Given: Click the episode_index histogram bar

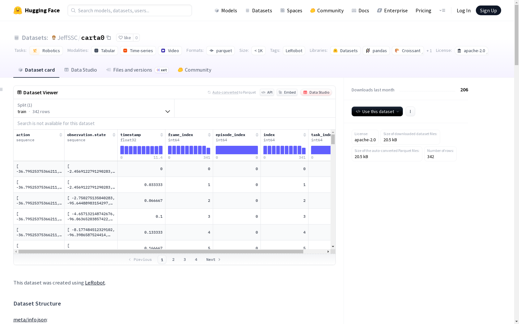Looking at the screenshot, I should [x=237, y=150].
